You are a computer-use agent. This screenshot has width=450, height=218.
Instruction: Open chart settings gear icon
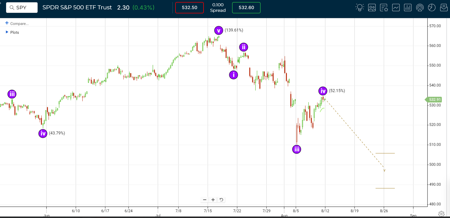tap(441, 214)
